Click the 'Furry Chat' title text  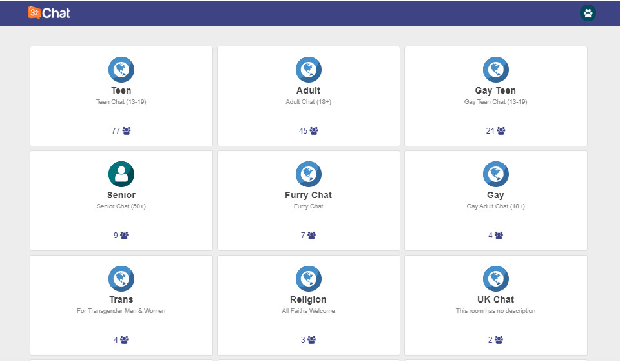[x=309, y=195]
